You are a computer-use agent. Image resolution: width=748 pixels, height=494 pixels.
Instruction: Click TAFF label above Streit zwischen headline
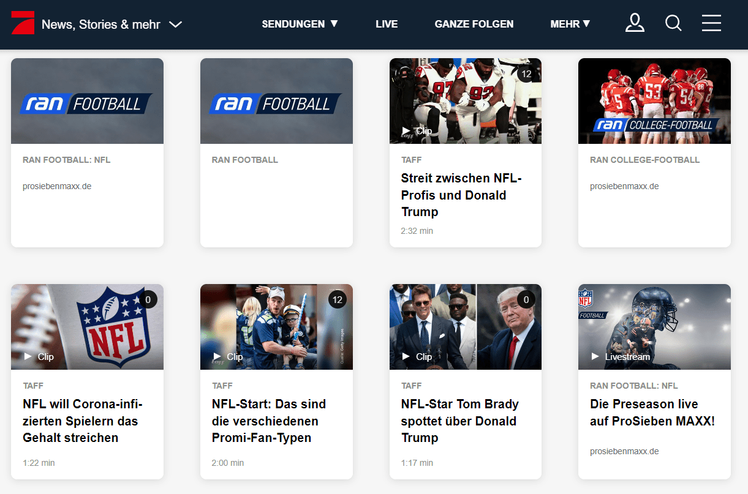coord(412,160)
